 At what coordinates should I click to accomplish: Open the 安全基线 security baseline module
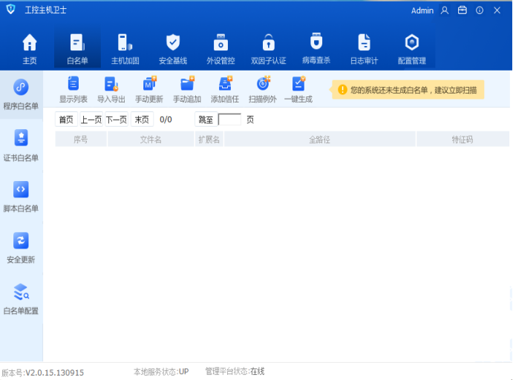coord(172,48)
